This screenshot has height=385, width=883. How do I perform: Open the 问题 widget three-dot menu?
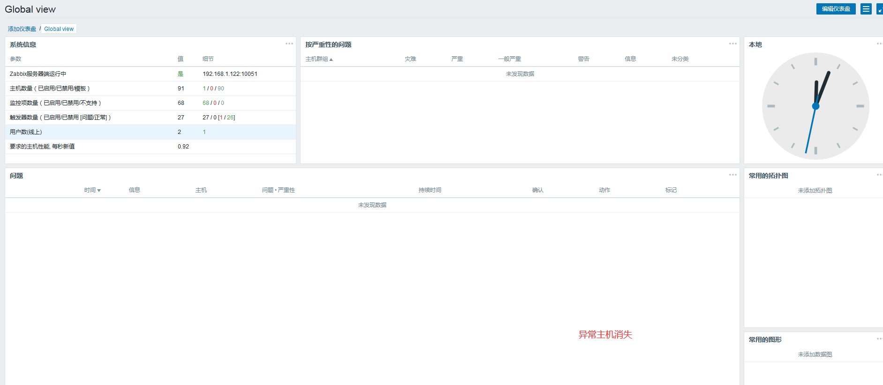(732, 175)
